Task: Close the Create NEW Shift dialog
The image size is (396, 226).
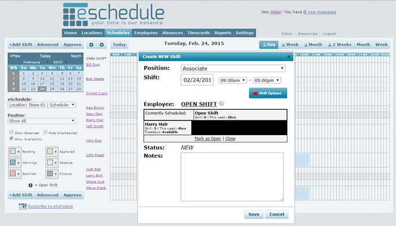Action: (x=289, y=56)
